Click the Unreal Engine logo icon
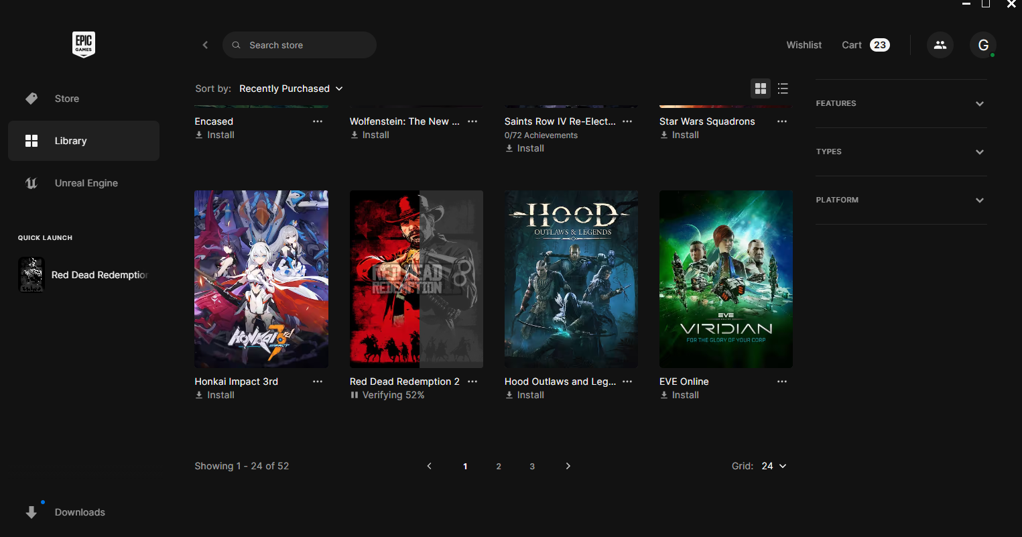This screenshot has height=537, width=1022. (x=31, y=183)
